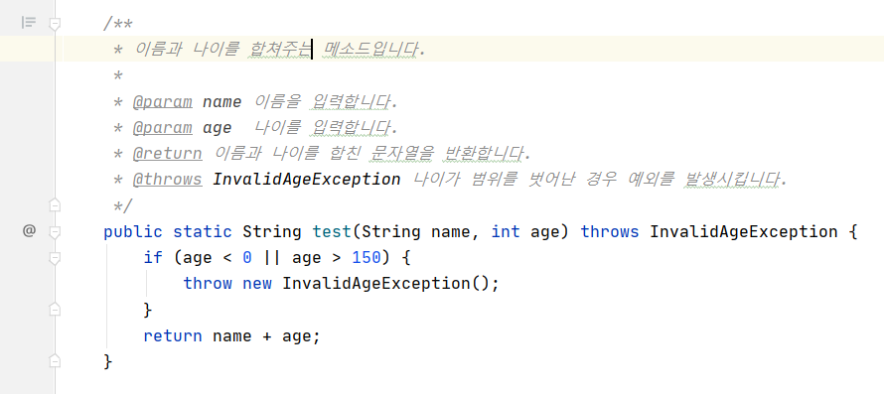Click the return keyword in return statement
The image size is (884, 394).
[x=173, y=336]
